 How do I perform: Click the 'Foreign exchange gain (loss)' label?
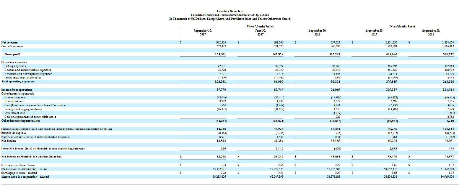click(23, 109)
